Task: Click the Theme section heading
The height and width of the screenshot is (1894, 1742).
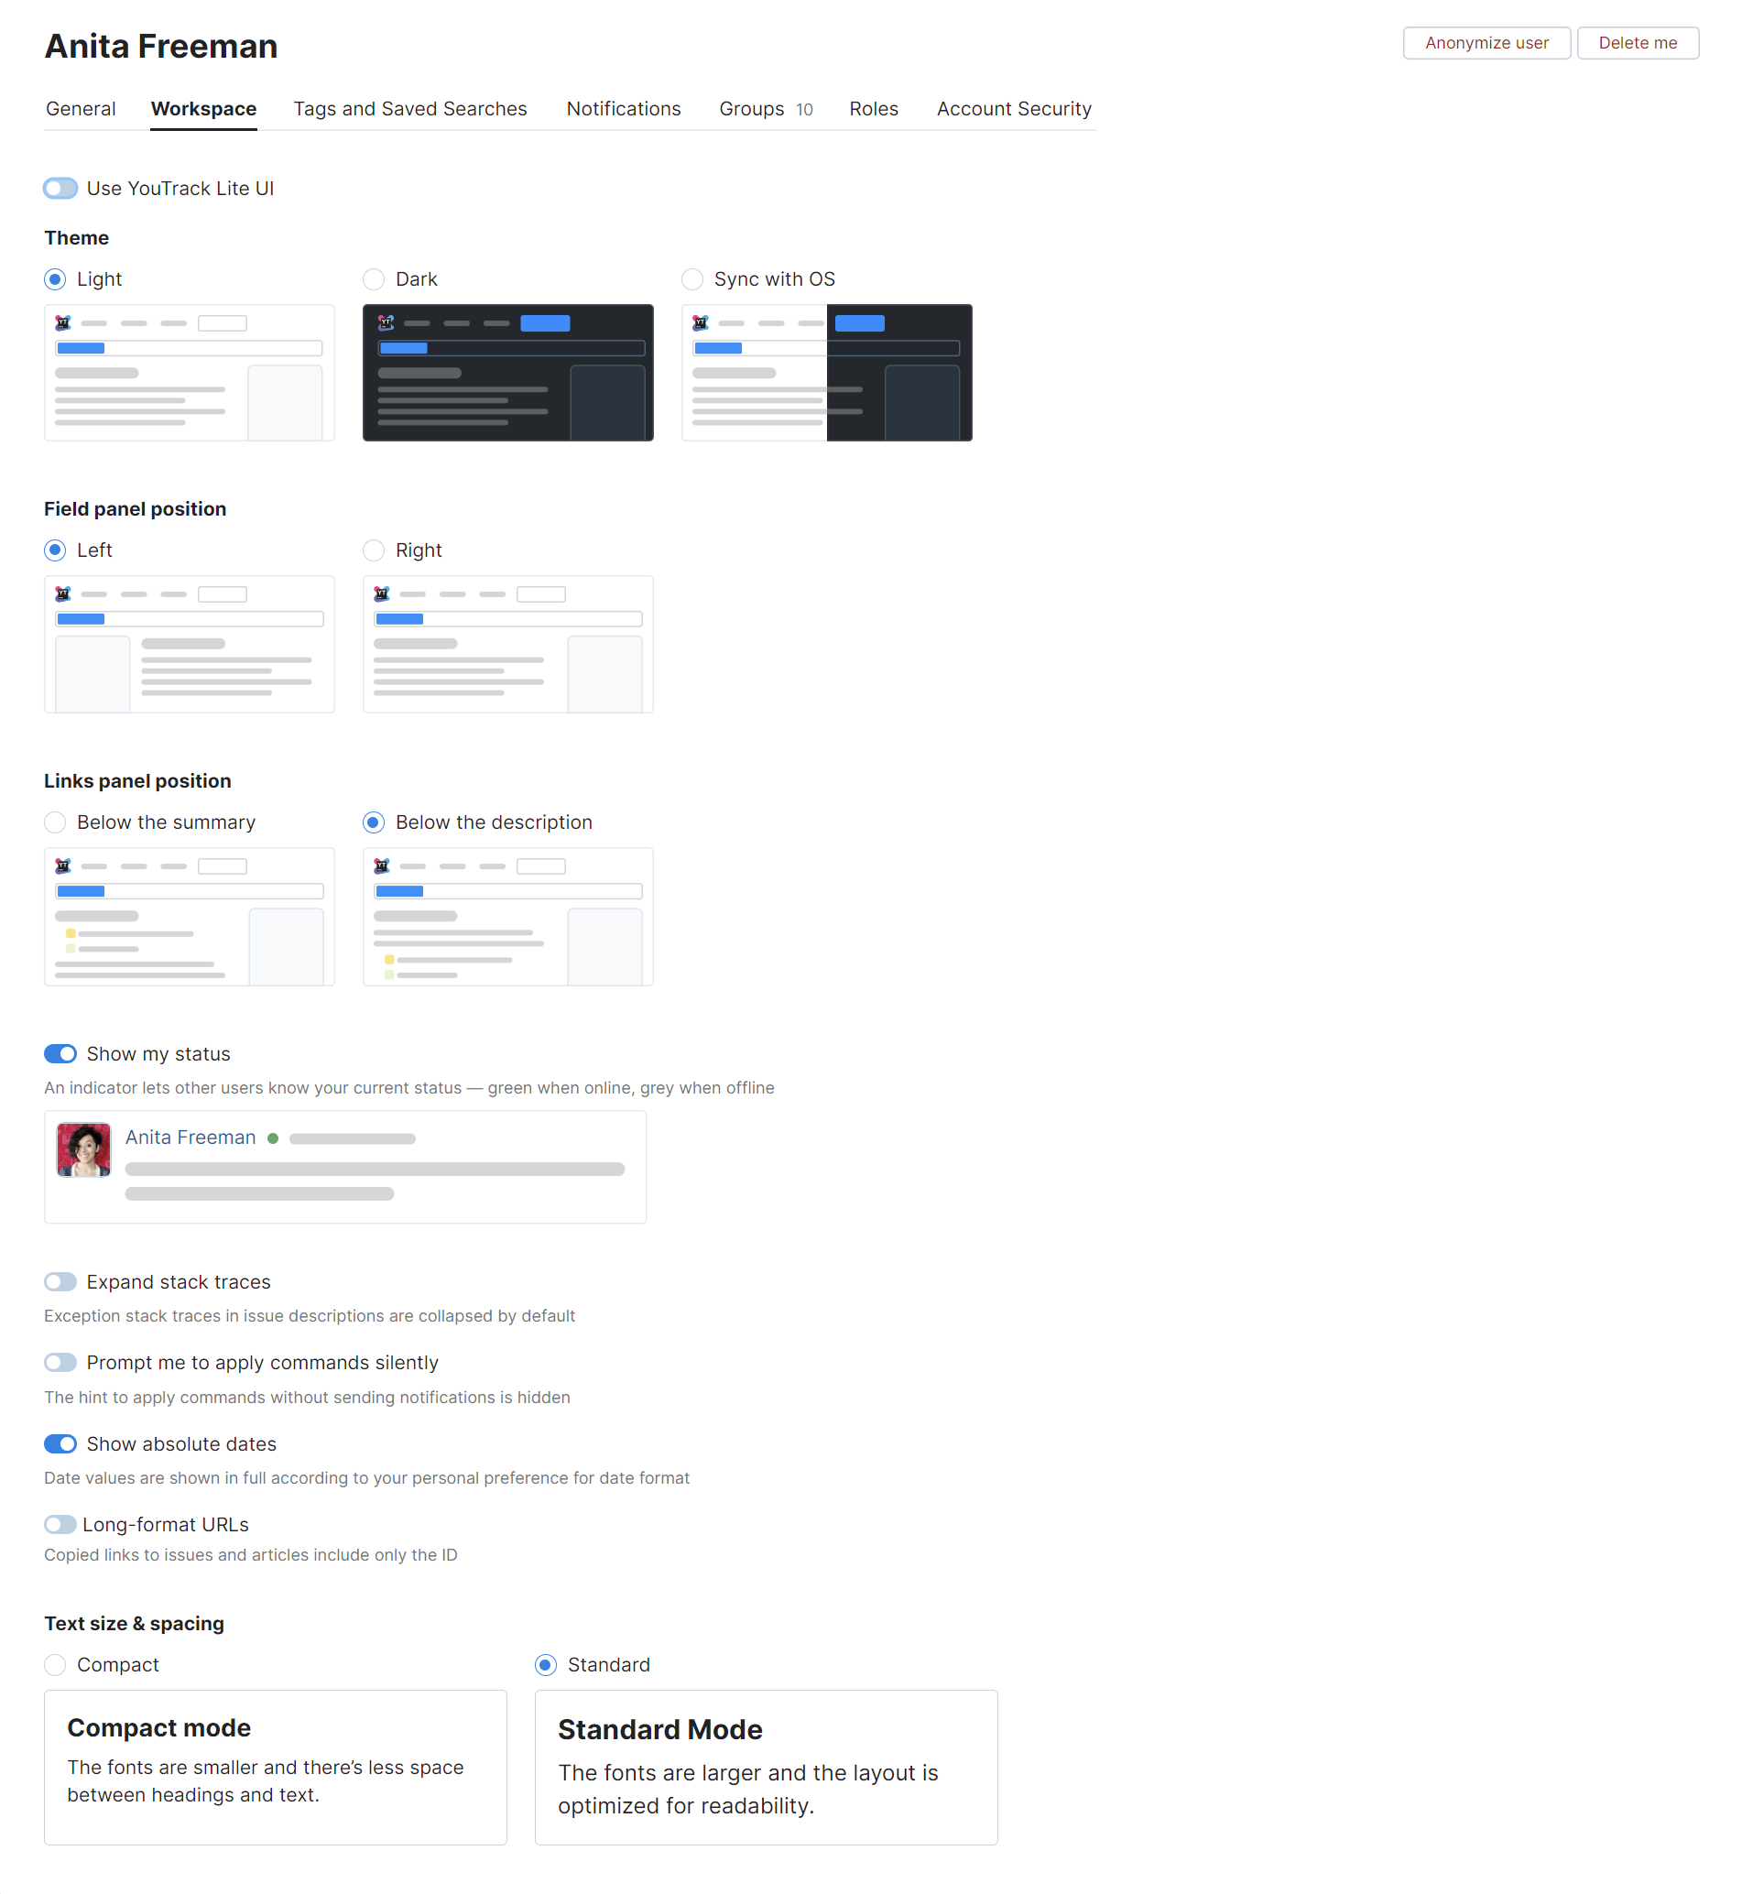Action: pos(76,237)
